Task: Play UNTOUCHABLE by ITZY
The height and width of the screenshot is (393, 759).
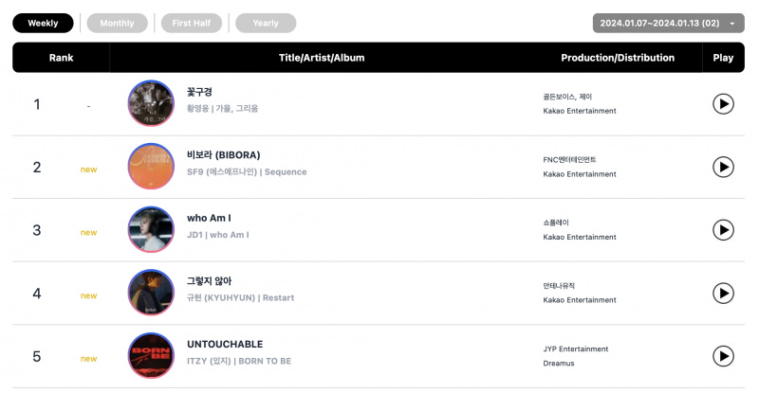Action: point(723,356)
